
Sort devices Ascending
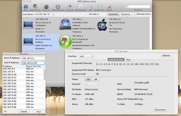pos(113,14)
